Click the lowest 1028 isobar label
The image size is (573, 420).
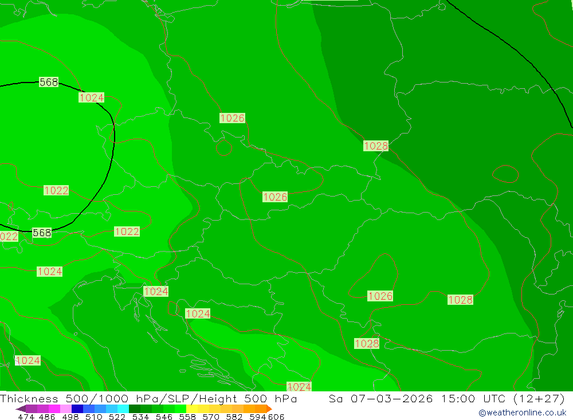pyautogui.click(x=367, y=343)
